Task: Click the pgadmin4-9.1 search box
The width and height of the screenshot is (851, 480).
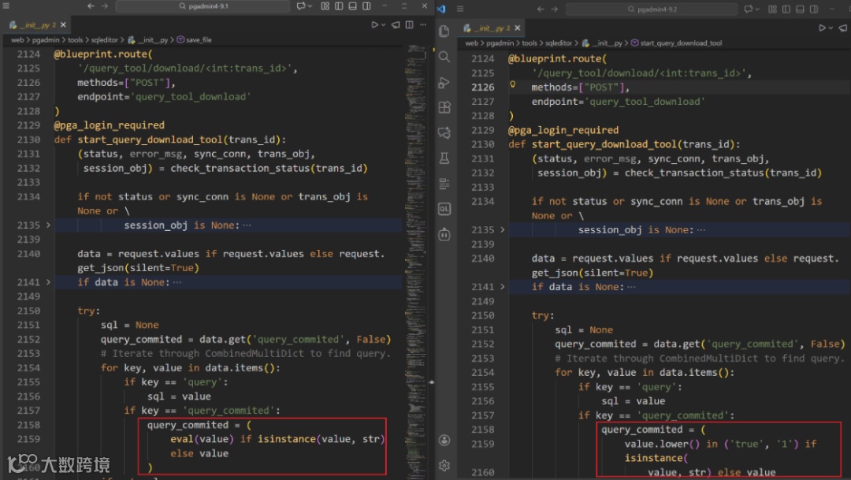Action: click(203, 6)
